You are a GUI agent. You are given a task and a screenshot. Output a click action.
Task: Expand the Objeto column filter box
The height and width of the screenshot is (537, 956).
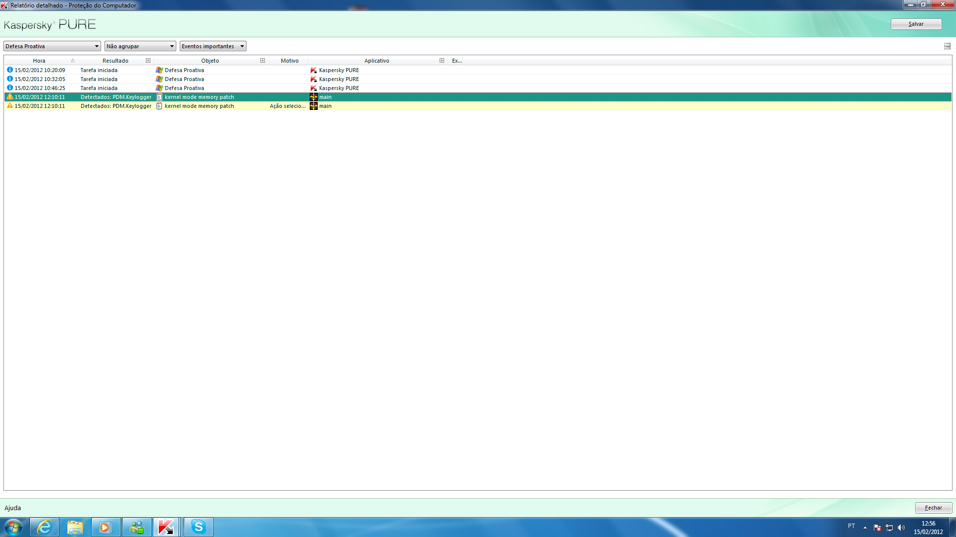(x=262, y=61)
